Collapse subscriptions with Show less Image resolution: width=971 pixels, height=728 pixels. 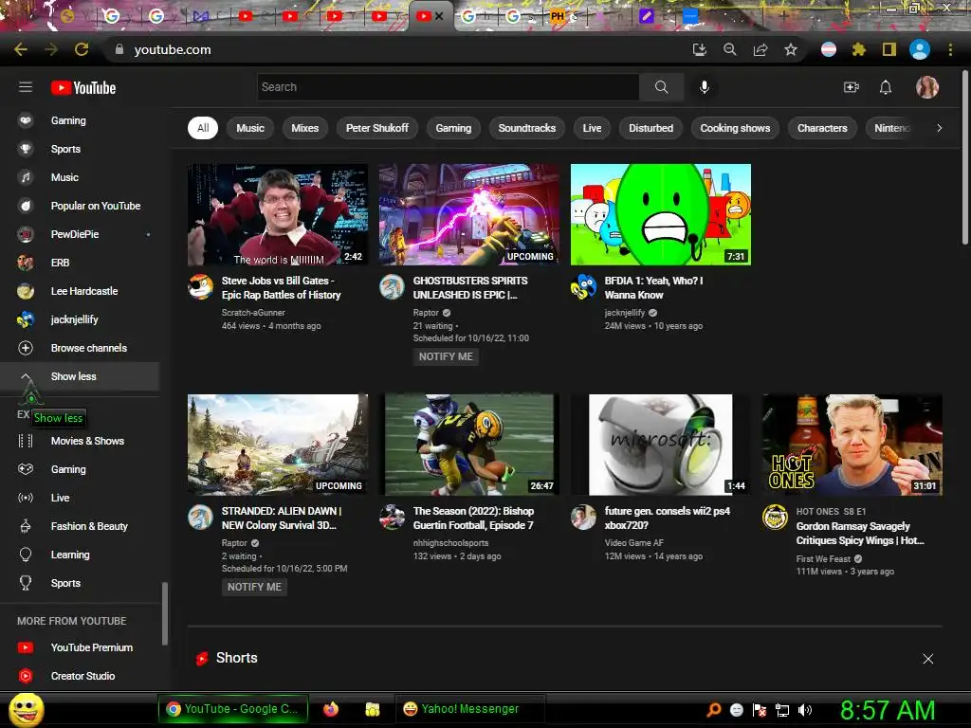click(x=80, y=376)
